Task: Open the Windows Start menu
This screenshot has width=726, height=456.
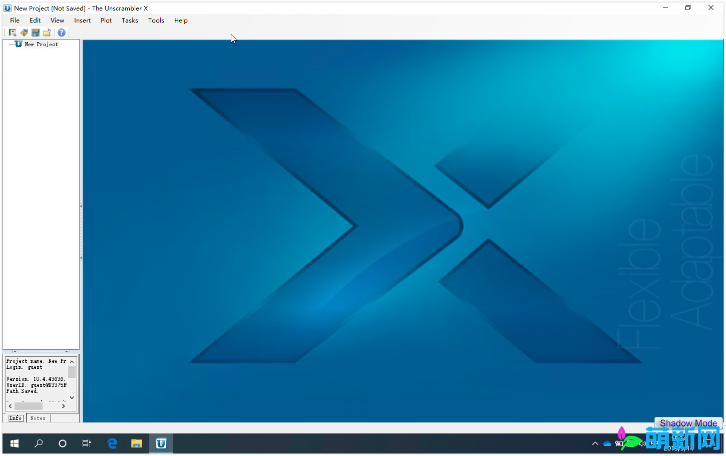Action: coord(15,443)
